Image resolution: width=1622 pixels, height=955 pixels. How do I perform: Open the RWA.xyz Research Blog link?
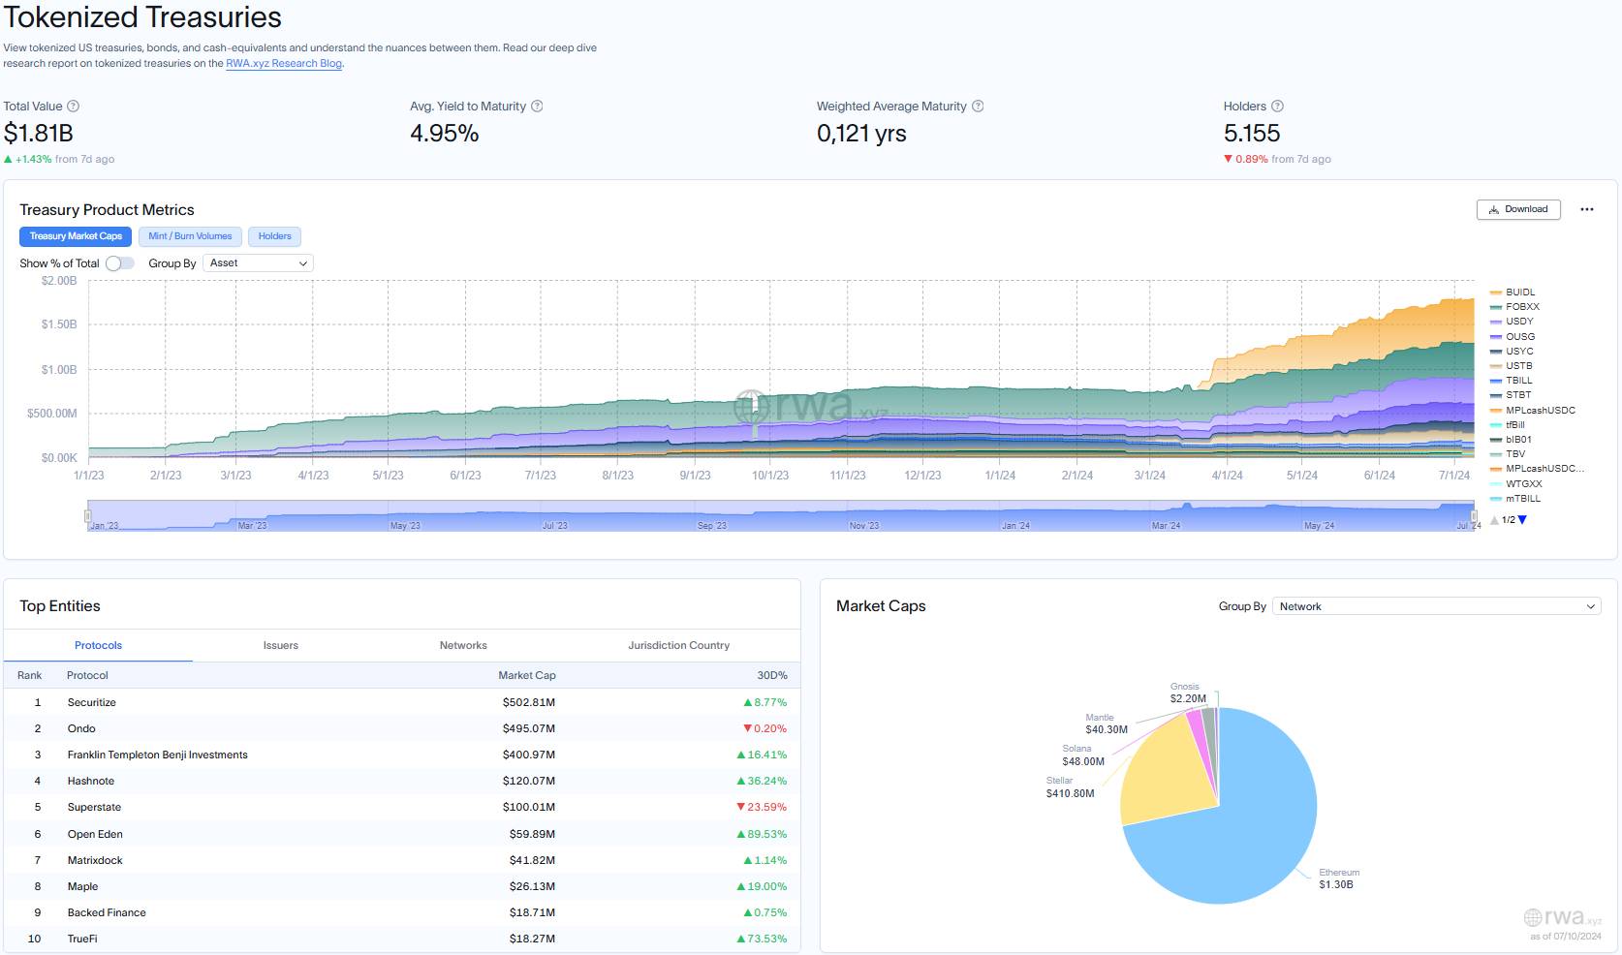[284, 64]
